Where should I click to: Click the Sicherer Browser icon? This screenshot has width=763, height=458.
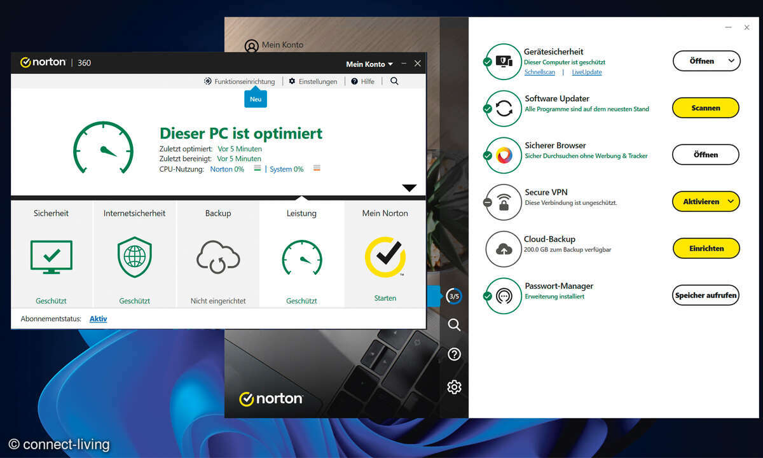click(x=504, y=155)
